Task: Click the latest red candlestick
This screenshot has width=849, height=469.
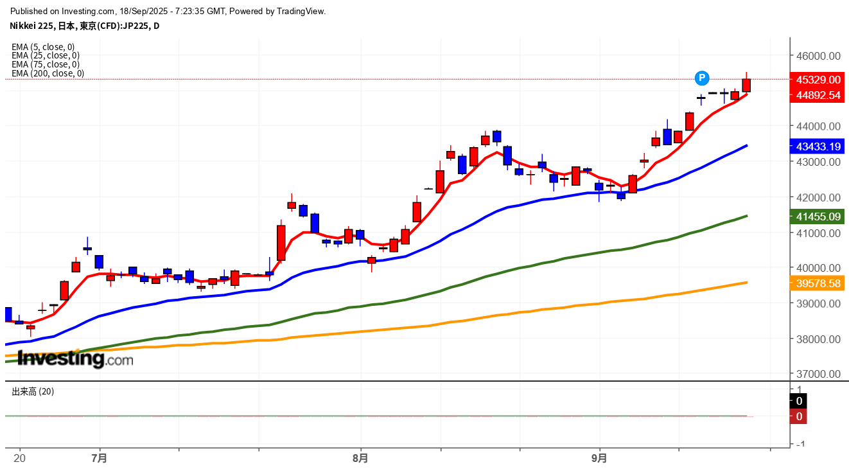Action: (x=746, y=85)
